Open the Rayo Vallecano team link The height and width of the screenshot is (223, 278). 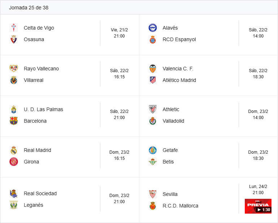[x=41, y=69]
